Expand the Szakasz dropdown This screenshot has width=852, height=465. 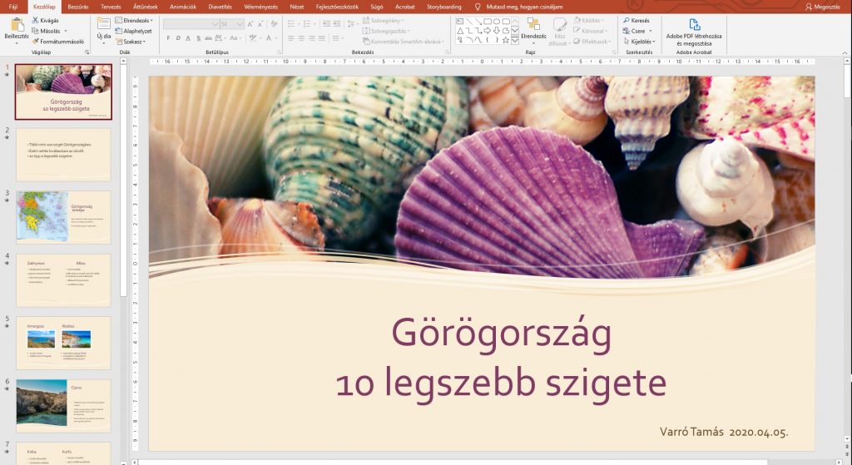144,42
